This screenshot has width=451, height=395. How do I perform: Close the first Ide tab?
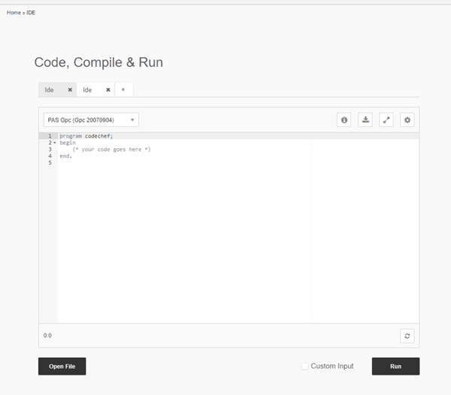pyautogui.click(x=70, y=90)
